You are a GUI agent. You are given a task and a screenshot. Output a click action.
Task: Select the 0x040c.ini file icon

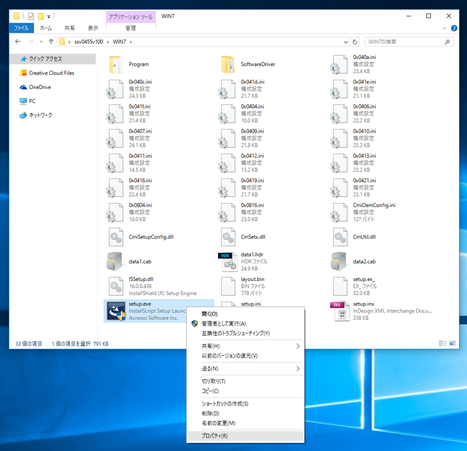pos(116,89)
